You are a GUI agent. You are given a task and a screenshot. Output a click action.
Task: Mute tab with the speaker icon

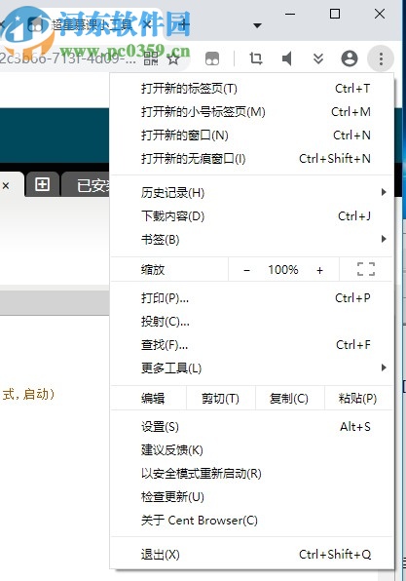click(x=287, y=58)
